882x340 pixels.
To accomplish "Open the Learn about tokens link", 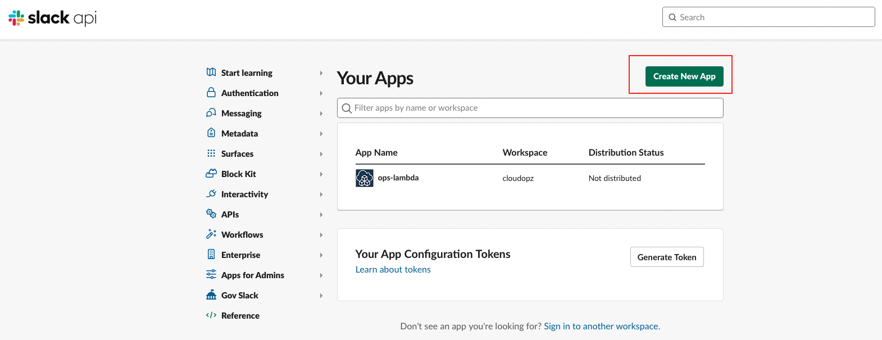I will [x=393, y=270].
